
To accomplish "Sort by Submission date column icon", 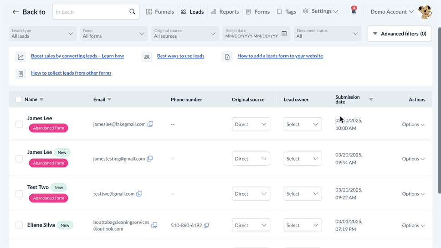I will (371, 99).
